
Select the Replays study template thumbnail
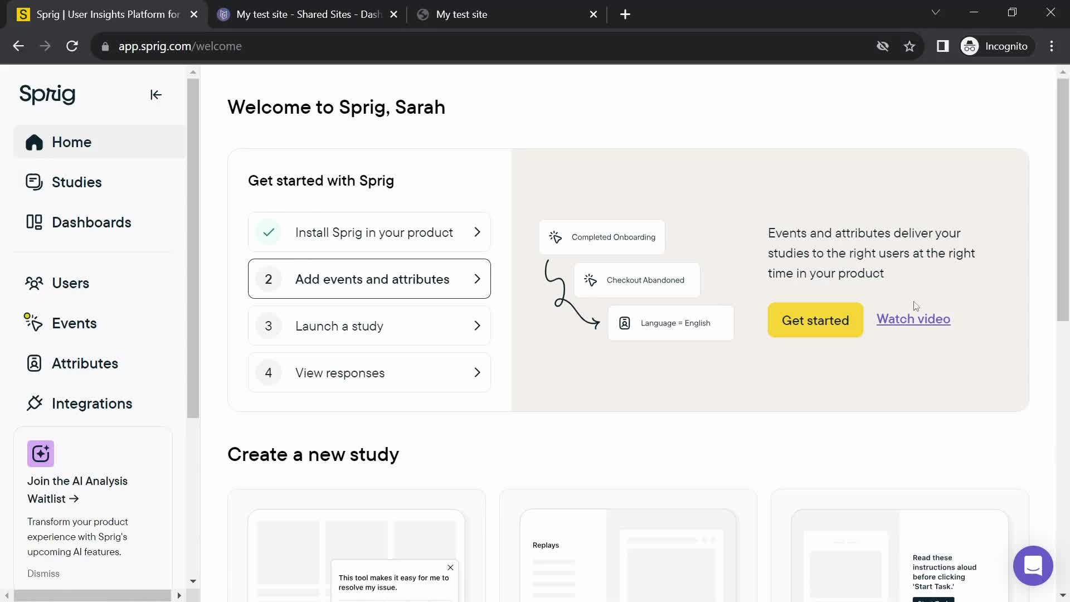coord(628,546)
